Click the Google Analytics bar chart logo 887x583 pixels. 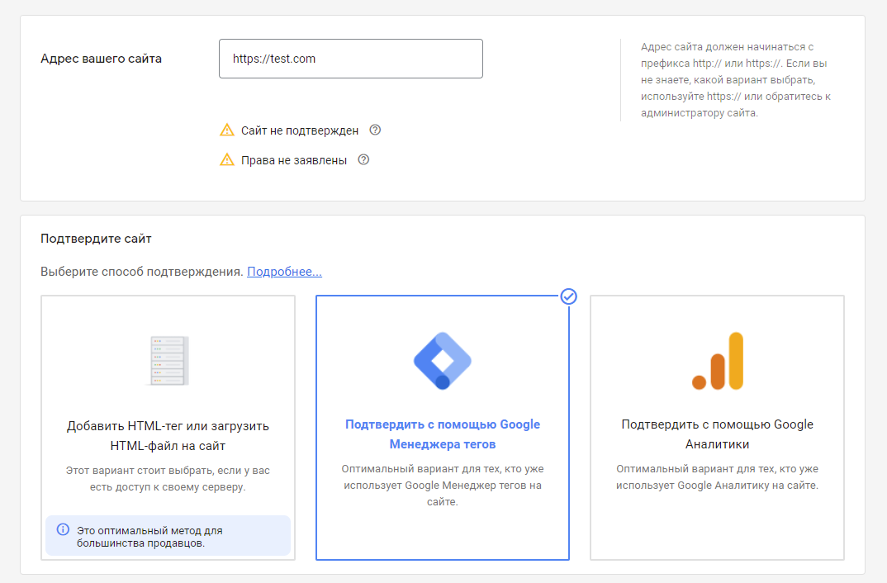point(717,361)
